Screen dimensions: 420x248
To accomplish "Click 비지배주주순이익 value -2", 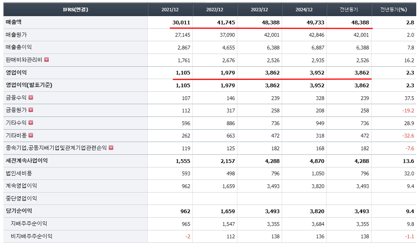I will click(x=188, y=236).
